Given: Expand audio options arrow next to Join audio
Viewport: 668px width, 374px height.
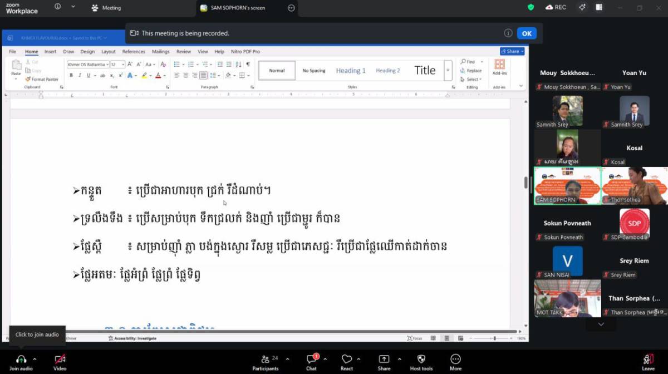Looking at the screenshot, I should [x=35, y=359].
